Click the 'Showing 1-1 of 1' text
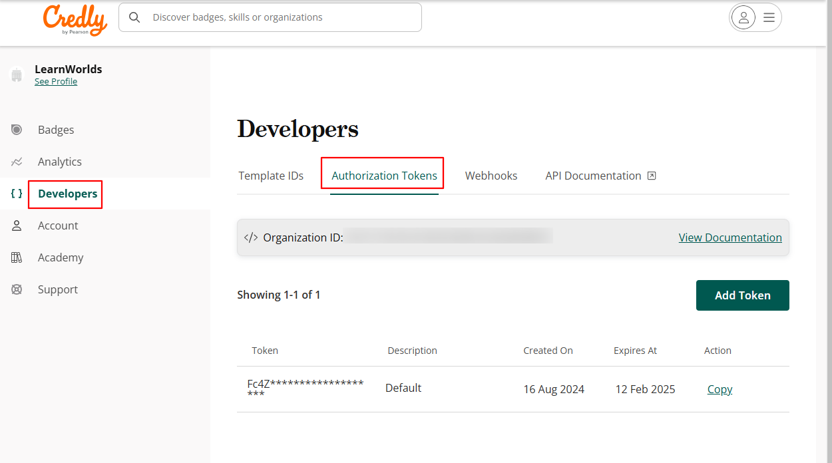The image size is (832, 463). pos(279,295)
